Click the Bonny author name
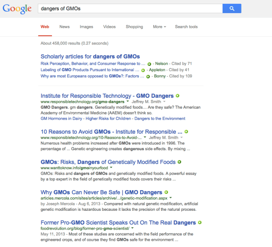Image resolution: width=272 pixels, height=247 pixels. (x=160, y=76)
